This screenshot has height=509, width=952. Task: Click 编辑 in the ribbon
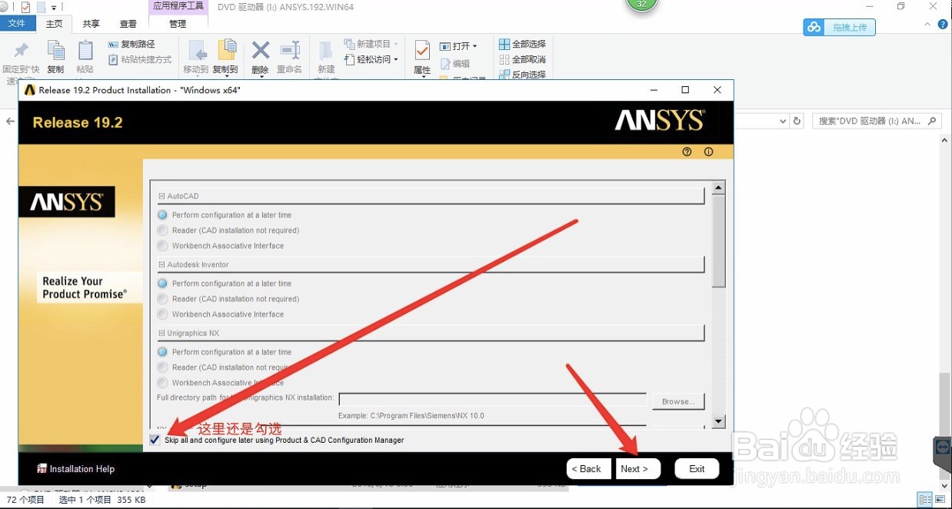[x=454, y=64]
